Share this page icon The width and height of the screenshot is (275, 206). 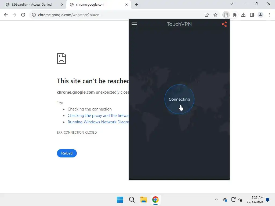point(207,15)
